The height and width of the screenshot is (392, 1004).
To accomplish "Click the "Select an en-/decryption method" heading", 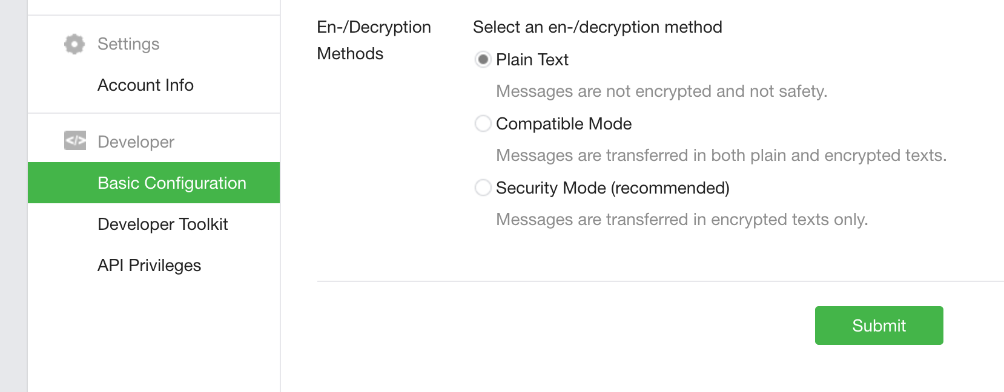I will 597,27.
